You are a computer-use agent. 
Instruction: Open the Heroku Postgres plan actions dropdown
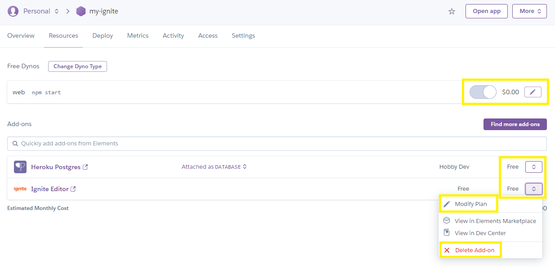coord(534,167)
